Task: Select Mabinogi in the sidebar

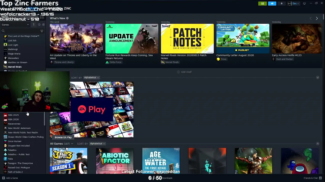Action: pos(13,49)
